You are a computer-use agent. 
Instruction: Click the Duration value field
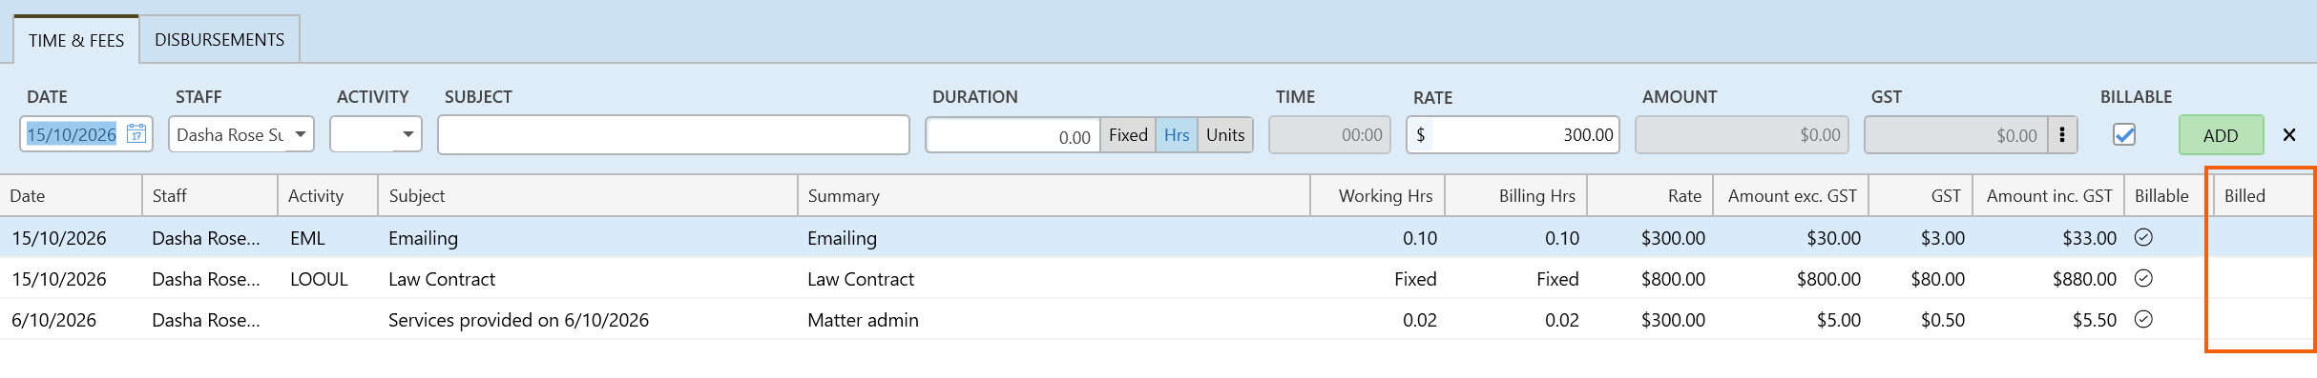(x=1012, y=136)
